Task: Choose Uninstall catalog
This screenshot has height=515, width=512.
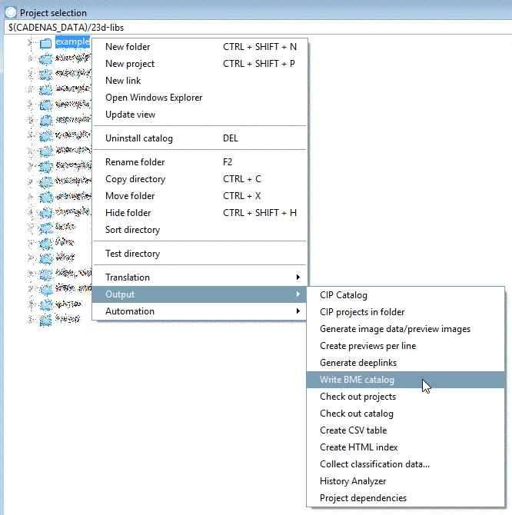Action: tap(200, 138)
